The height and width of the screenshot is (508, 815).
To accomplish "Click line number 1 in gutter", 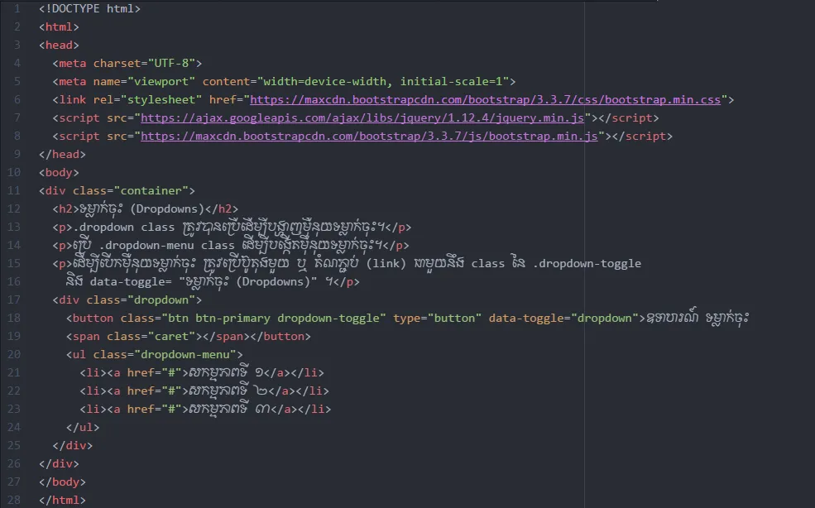I will coord(17,8).
